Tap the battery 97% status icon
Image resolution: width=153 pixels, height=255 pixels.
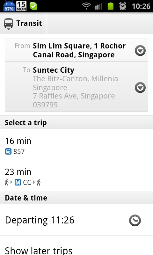click(9, 6)
